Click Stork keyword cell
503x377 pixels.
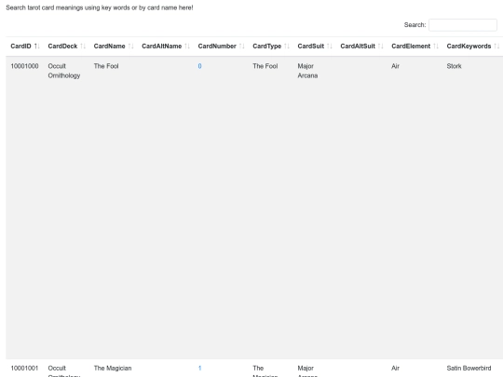(454, 66)
